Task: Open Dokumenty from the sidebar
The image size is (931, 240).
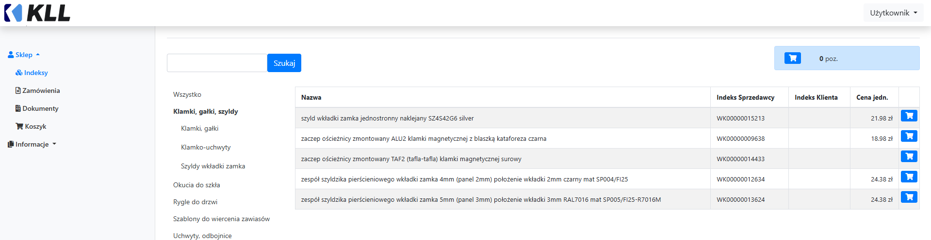Action: 37,108
